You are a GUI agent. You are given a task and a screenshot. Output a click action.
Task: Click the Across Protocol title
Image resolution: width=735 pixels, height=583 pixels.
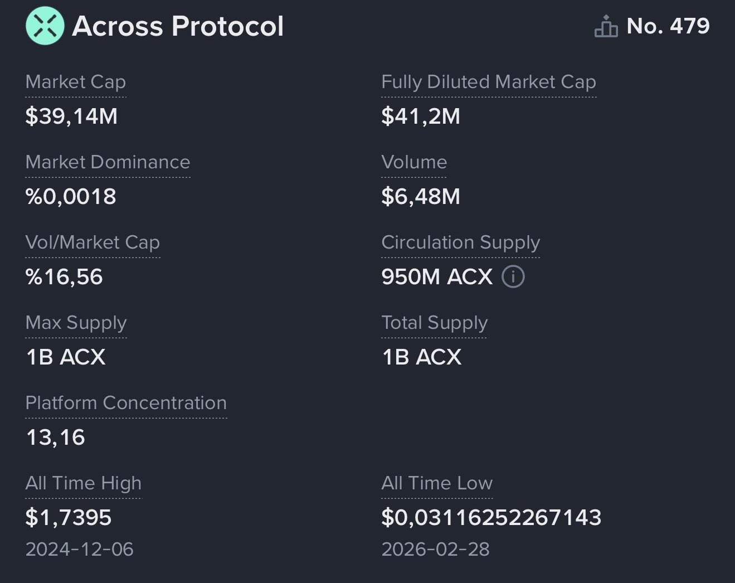coord(178,26)
